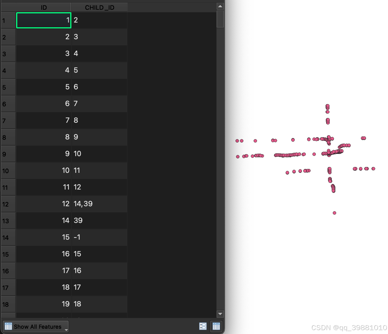Select row header 8
Screen dimensions: 388x334
(x=8, y=137)
